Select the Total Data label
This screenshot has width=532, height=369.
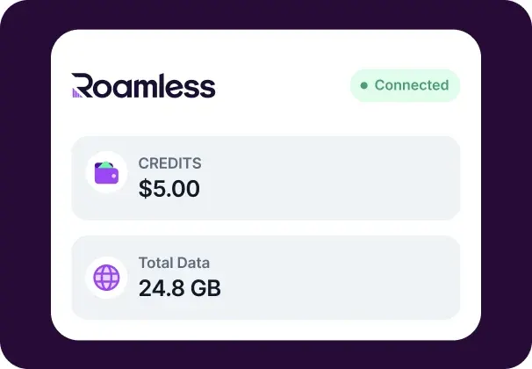[x=174, y=263]
